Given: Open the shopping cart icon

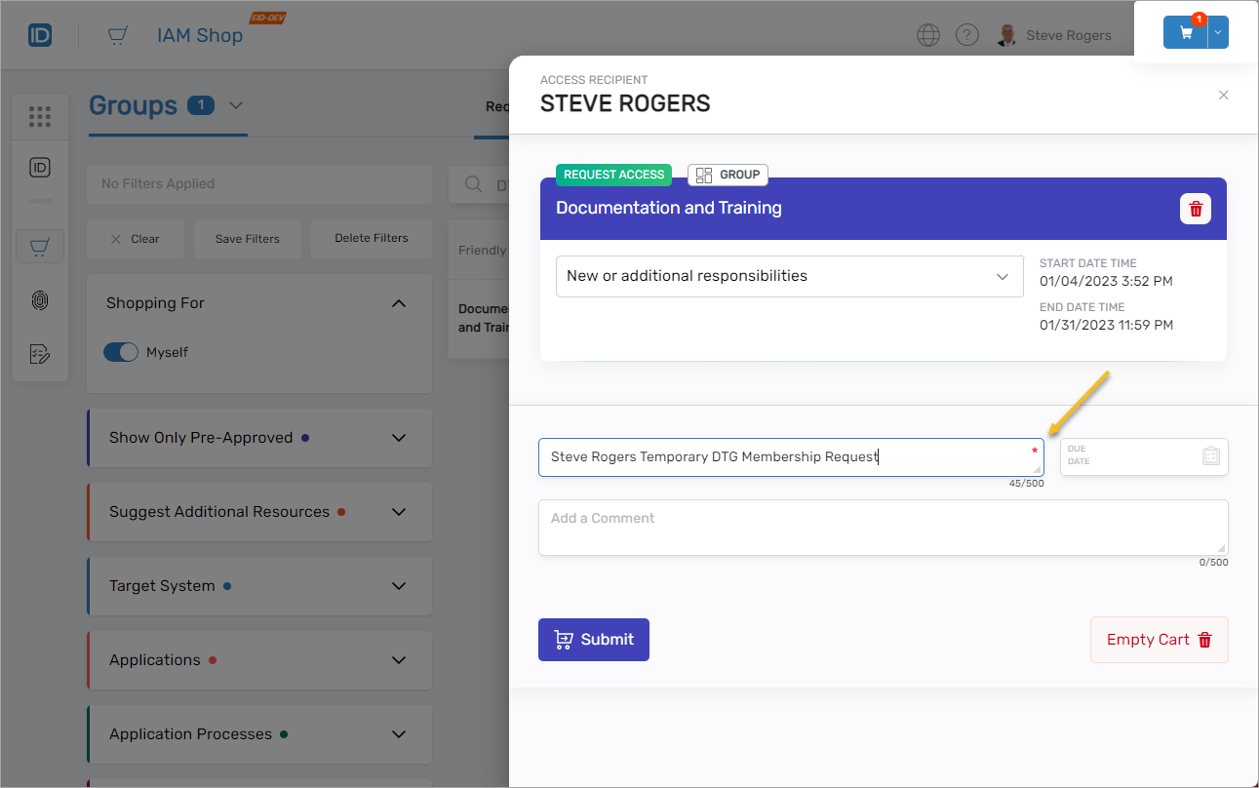Looking at the screenshot, I should tap(1186, 32).
